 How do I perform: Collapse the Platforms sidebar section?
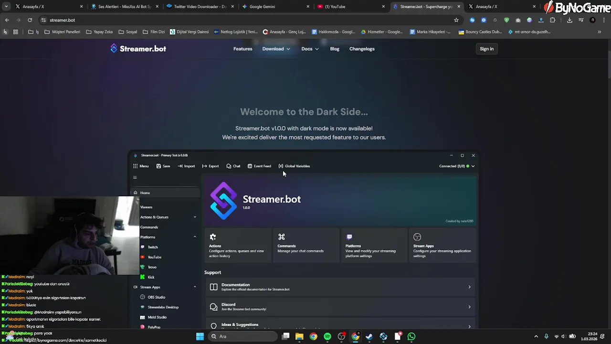[195, 237]
